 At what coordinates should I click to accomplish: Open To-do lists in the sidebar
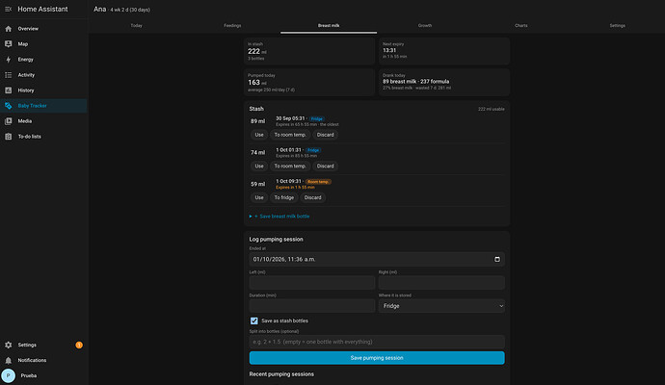(43, 137)
